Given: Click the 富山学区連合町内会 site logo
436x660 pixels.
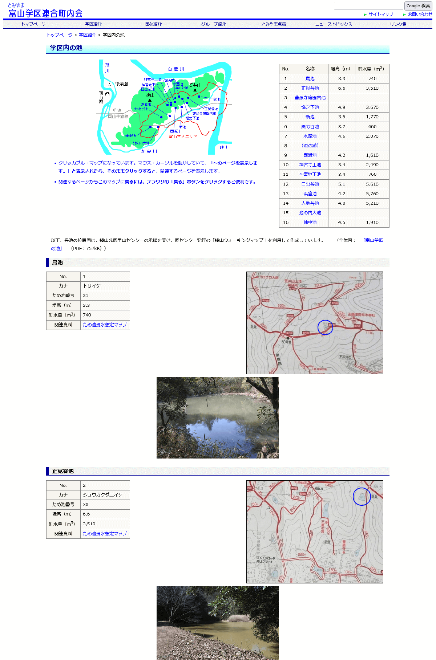Looking at the screenshot, I should coord(45,13).
